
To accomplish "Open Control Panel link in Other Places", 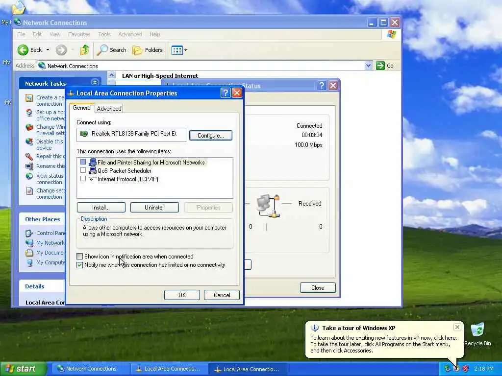I will point(50,233).
